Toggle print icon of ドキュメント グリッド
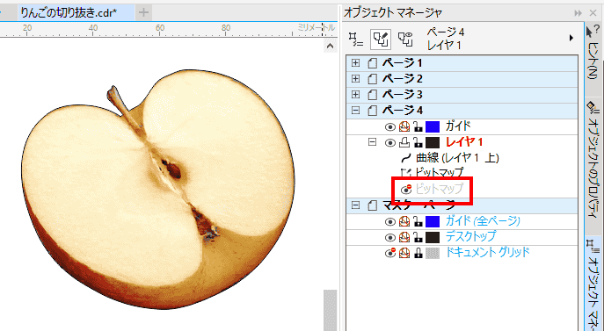 (404, 253)
